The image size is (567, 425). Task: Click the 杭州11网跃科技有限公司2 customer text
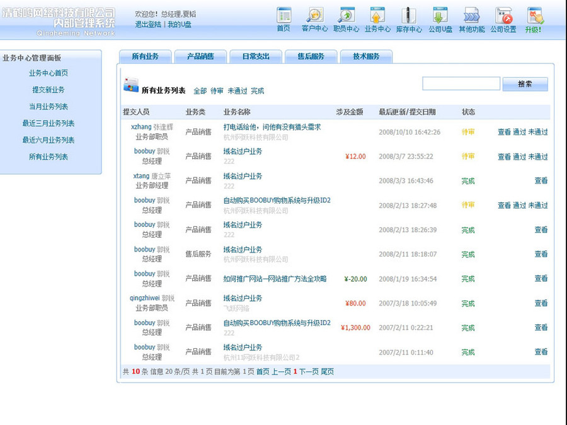(x=261, y=358)
